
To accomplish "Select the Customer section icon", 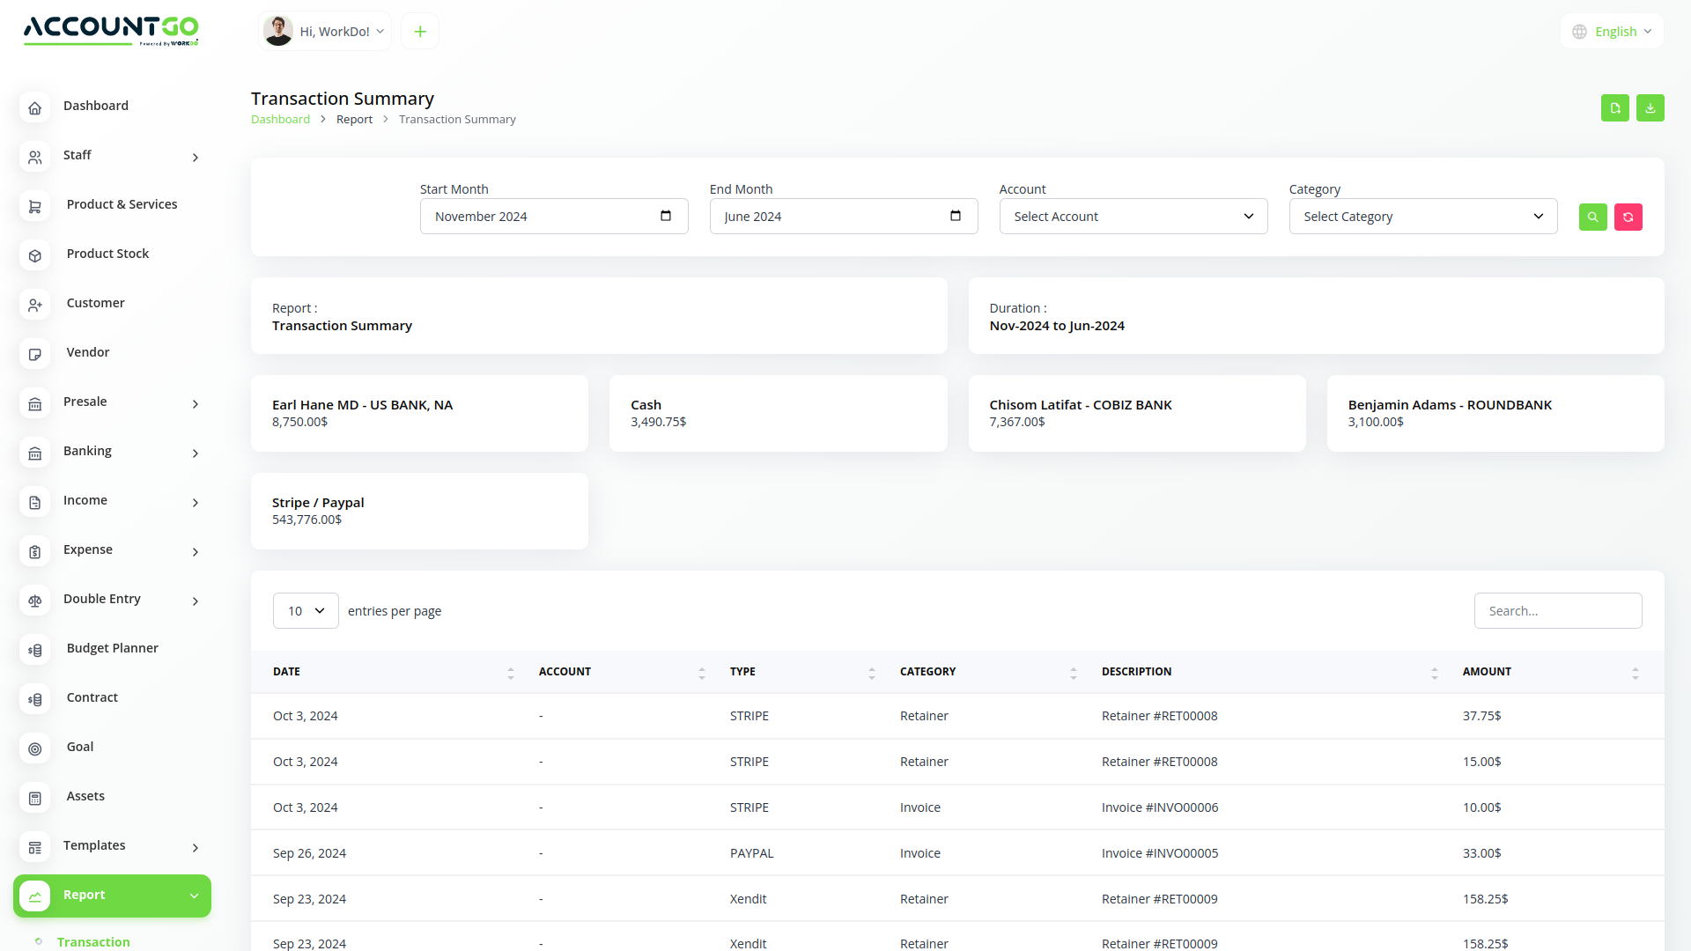I will tap(35, 305).
